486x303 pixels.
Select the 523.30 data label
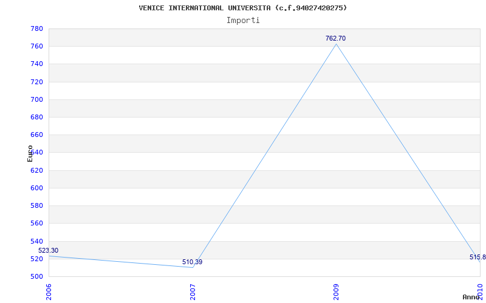click(48, 251)
